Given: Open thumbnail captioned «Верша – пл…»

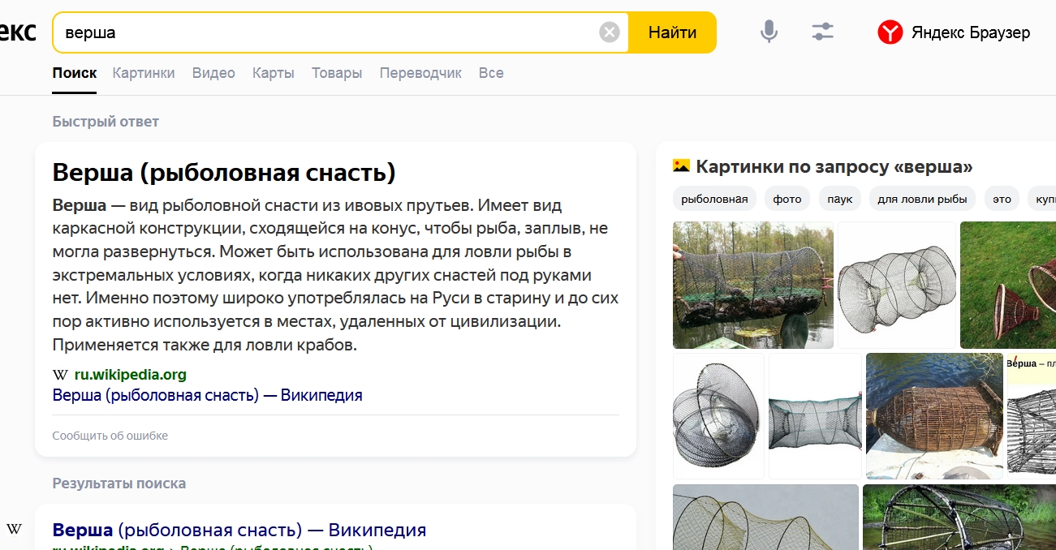Looking at the screenshot, I should (1031, 415).
